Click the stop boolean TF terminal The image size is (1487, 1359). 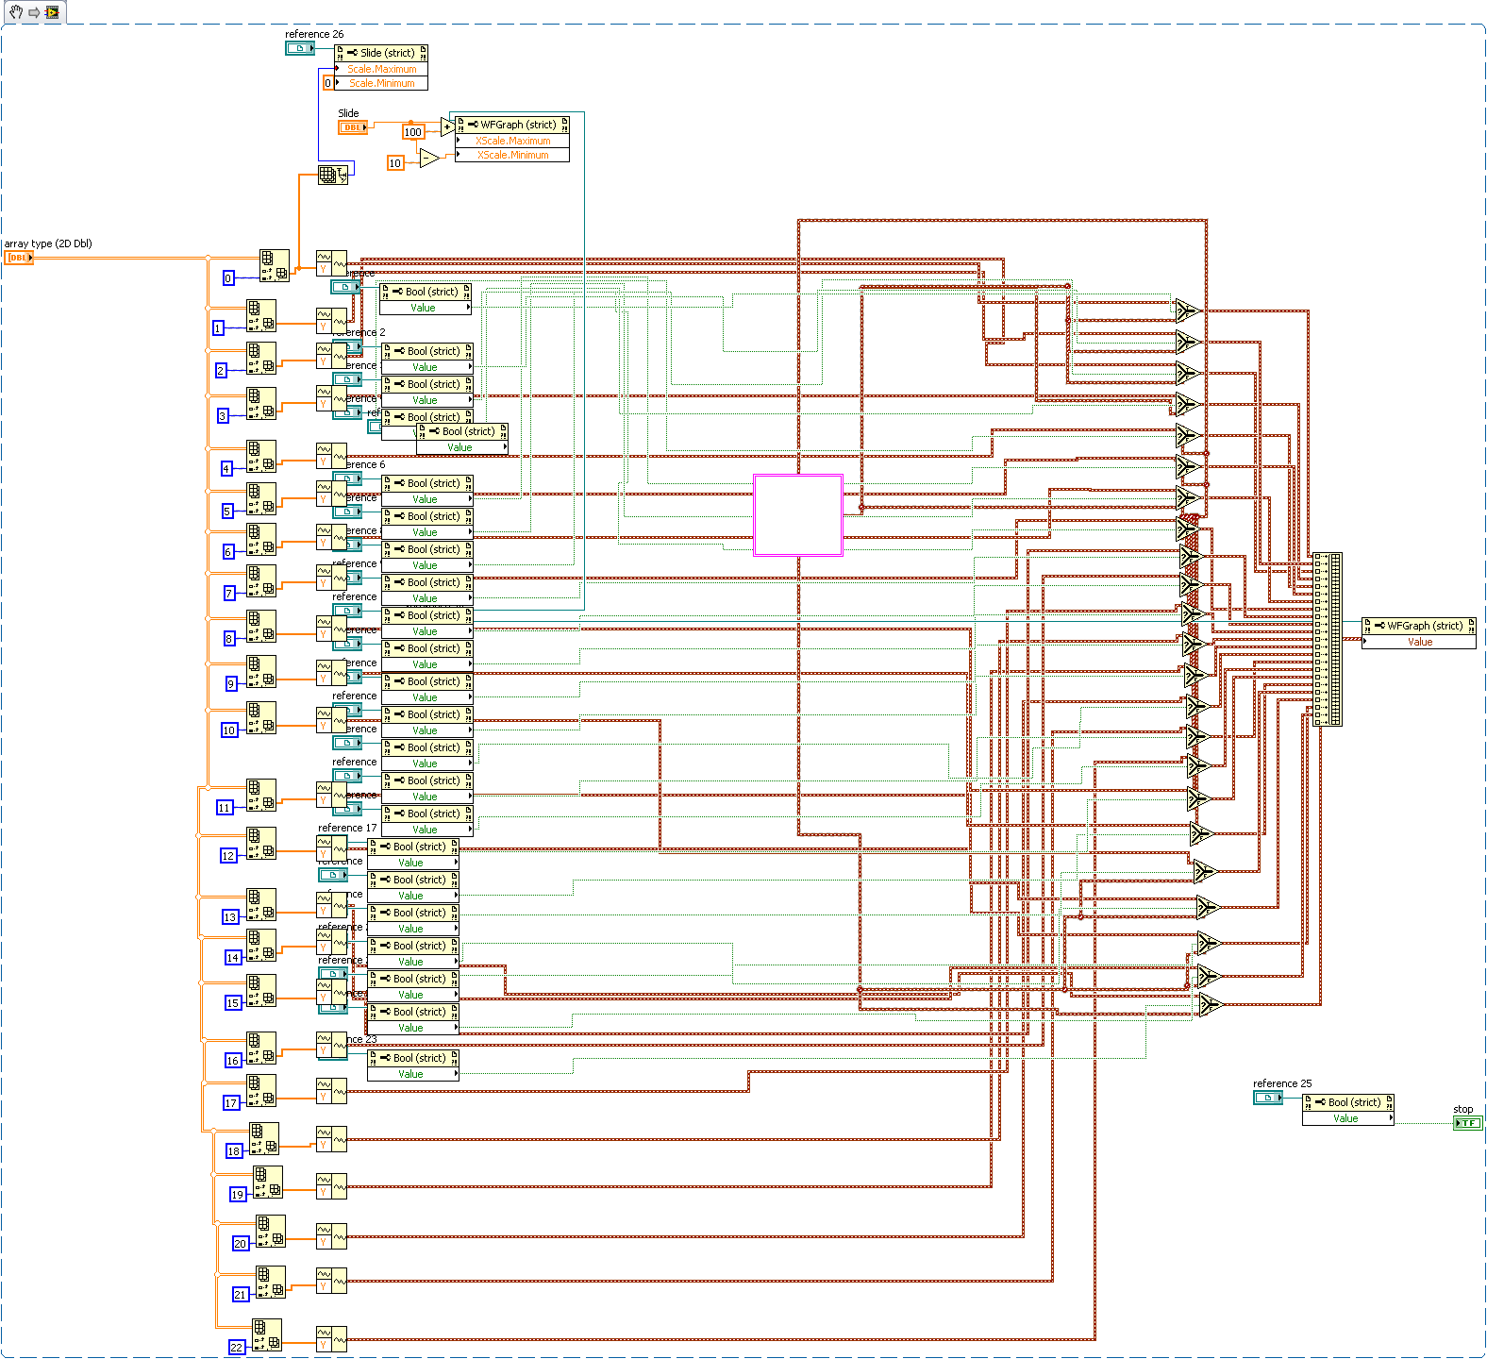tap(1468, 1123)
